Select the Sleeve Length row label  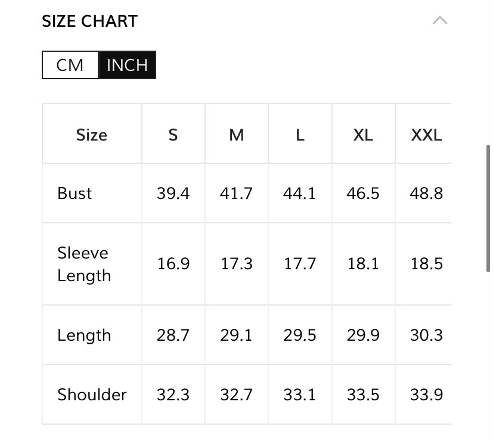[84, 264]
